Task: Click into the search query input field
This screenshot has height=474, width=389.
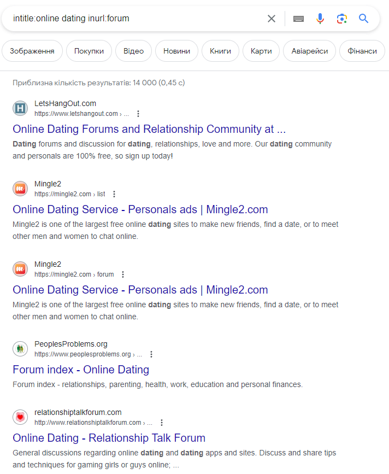Action: 136,19
